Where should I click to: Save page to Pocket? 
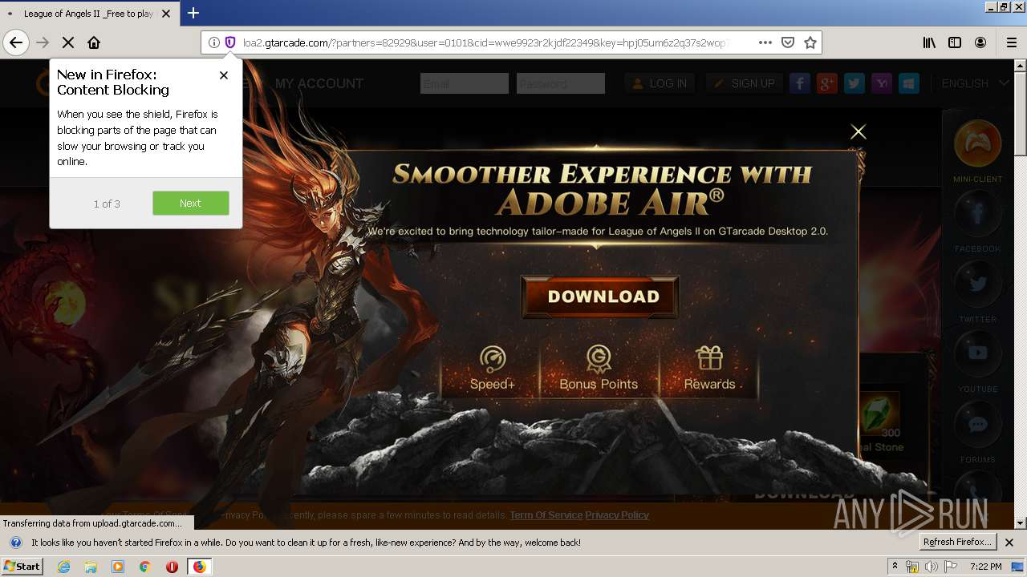tap(788, 42)
